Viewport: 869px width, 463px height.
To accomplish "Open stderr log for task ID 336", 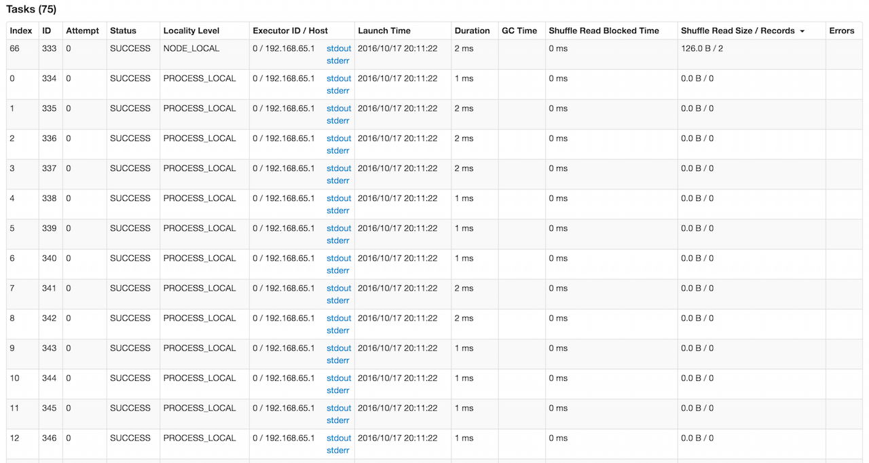I will pos(337,151).
